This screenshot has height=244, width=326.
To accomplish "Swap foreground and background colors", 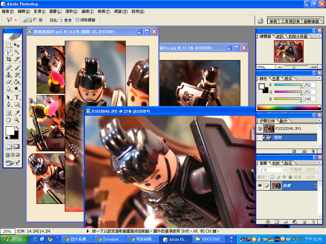I will (17, 128).
